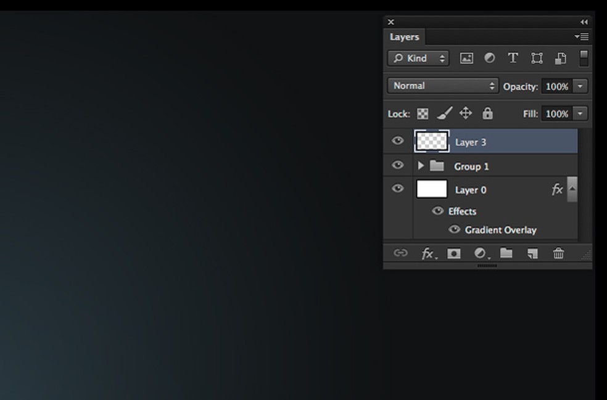Image resolution: width=607 pixels, height=400 pixels.
Task: Filter for smart objects icon
Action: [x=560, y=59]
